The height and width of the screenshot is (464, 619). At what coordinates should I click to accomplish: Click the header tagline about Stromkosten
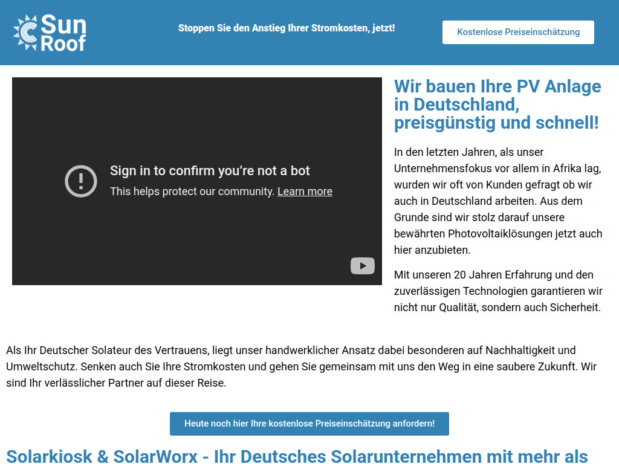click(287, 27)
